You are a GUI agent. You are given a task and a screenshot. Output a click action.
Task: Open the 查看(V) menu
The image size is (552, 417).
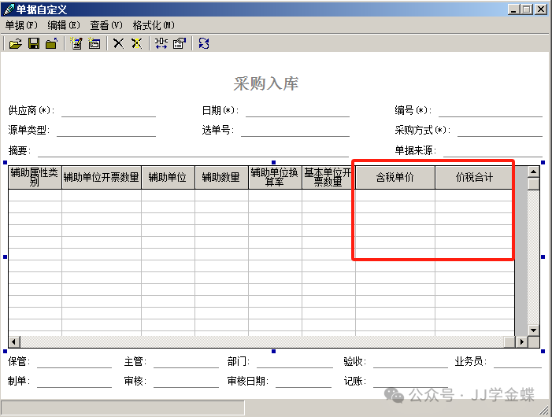[x=106, y=25]
